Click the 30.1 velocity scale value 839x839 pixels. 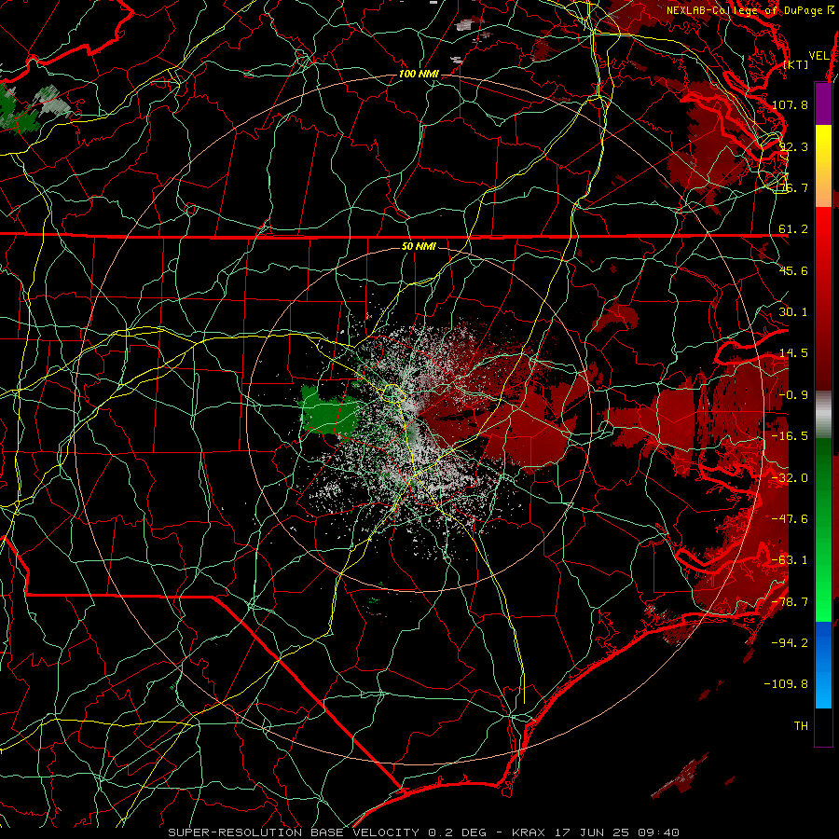tap(793, 312)
